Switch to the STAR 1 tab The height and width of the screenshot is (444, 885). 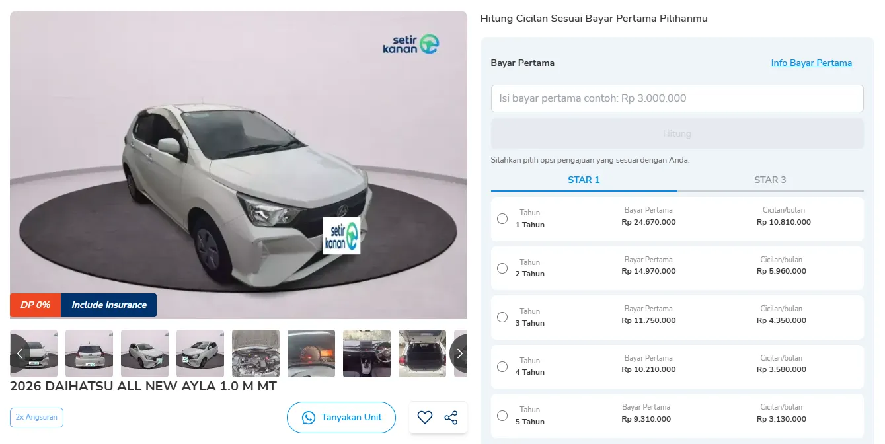584,180
